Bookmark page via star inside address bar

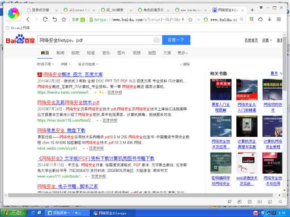(190, 20)
